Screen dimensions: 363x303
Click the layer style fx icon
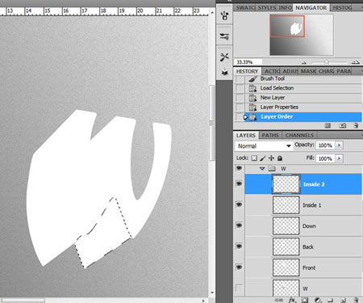tap(291, 300)
